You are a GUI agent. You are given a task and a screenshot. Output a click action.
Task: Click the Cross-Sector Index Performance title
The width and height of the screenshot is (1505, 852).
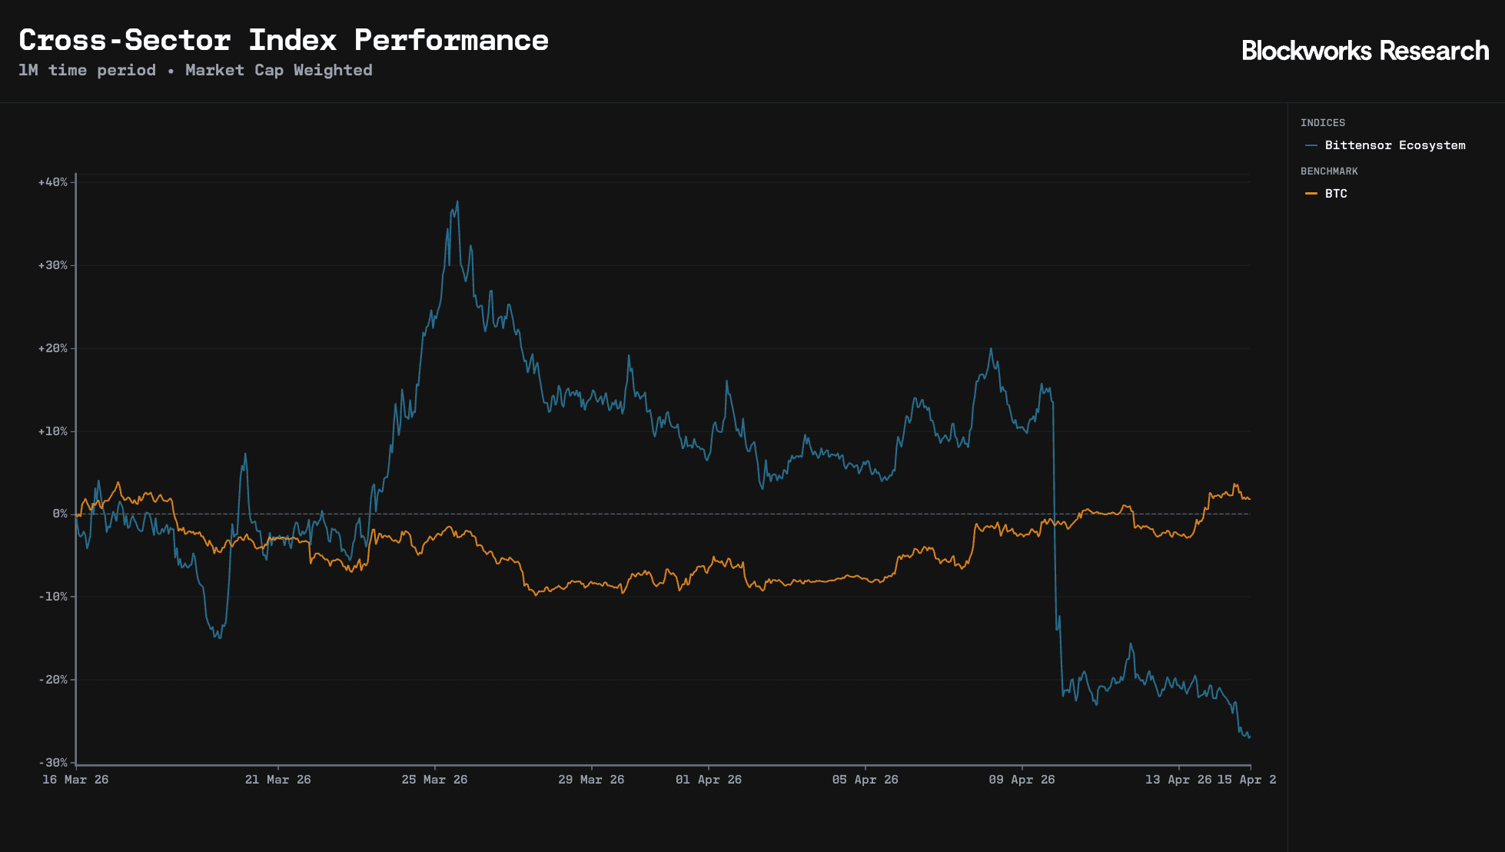[284, 40]
